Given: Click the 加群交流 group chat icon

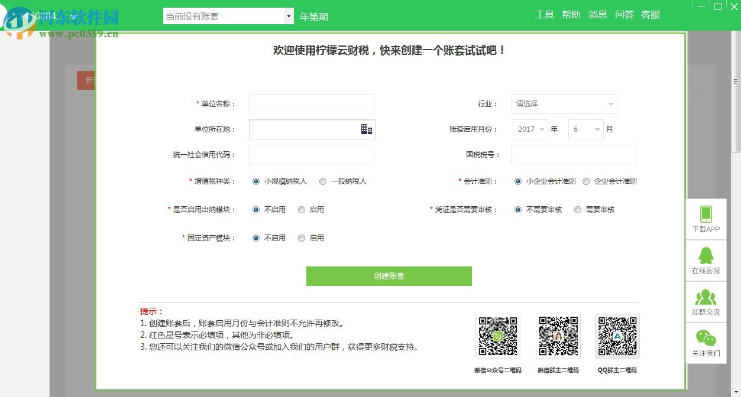Looking at the screenshot, I should [x=705, y=298].
